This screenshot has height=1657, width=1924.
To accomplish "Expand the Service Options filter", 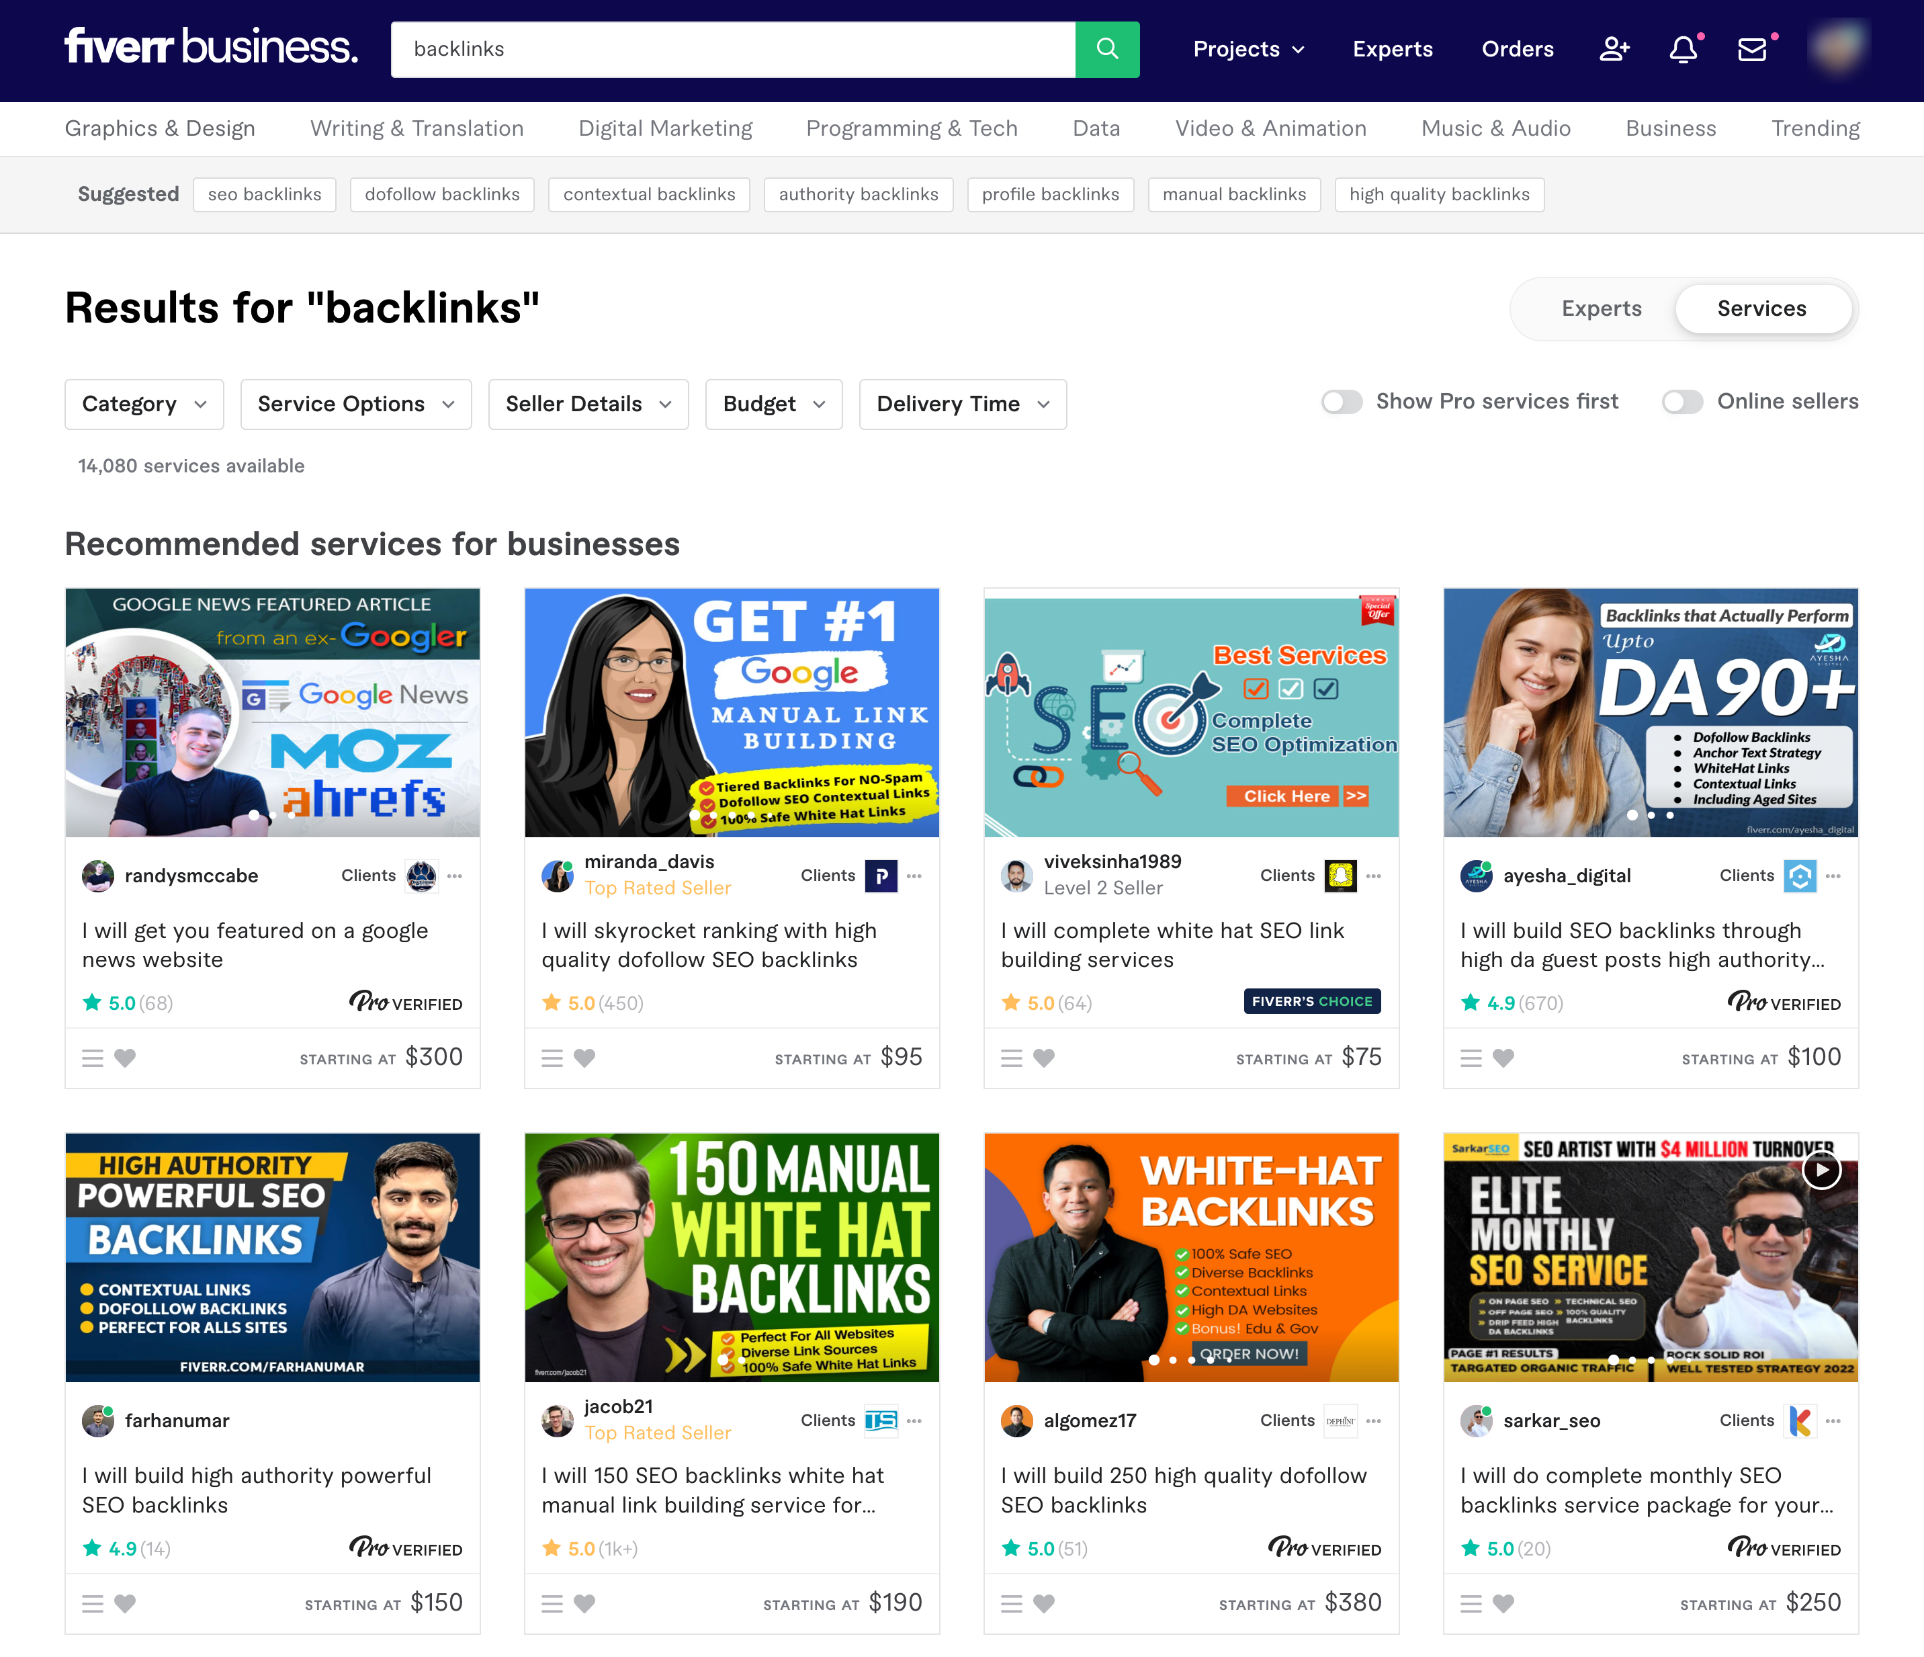I will click(355, 404).
